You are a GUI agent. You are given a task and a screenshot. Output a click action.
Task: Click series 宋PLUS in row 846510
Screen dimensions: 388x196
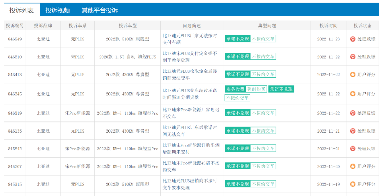tap(78, 57)
